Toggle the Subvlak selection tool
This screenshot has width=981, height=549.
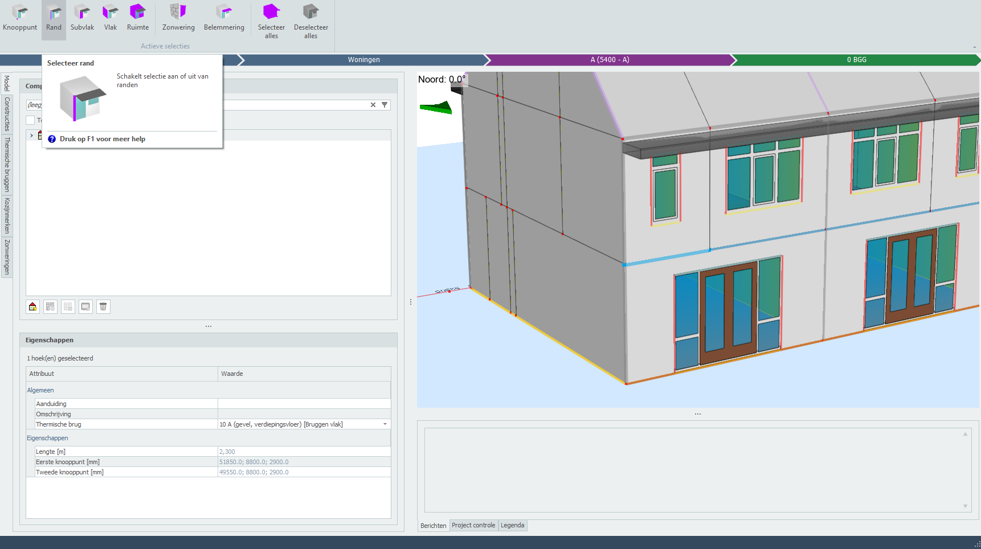tap(82, 18)
